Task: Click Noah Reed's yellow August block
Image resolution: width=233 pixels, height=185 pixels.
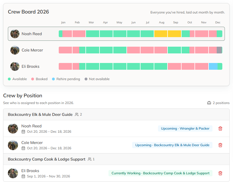Action: tap(161, 34)
